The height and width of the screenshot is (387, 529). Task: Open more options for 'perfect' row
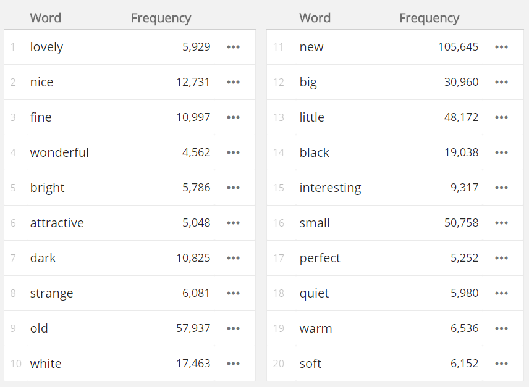click(x=501, y=258)
